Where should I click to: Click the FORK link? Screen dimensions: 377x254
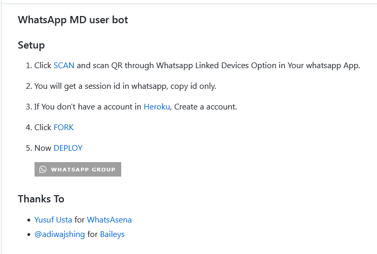(x=63, y=128)
